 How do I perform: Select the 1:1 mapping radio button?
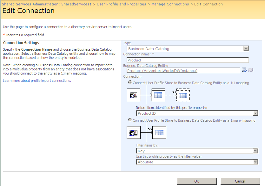click(x=130, y=82)
